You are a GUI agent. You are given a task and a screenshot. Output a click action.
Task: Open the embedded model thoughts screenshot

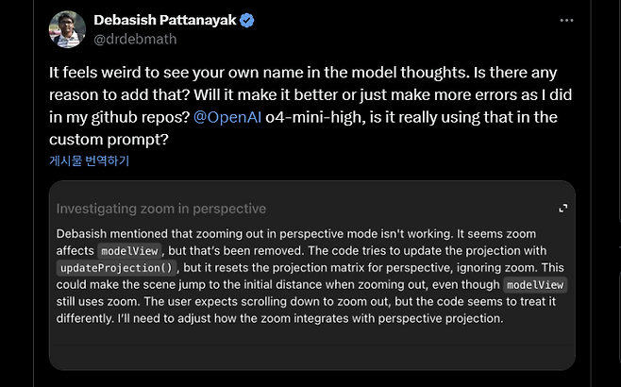[x=311, y=283]
